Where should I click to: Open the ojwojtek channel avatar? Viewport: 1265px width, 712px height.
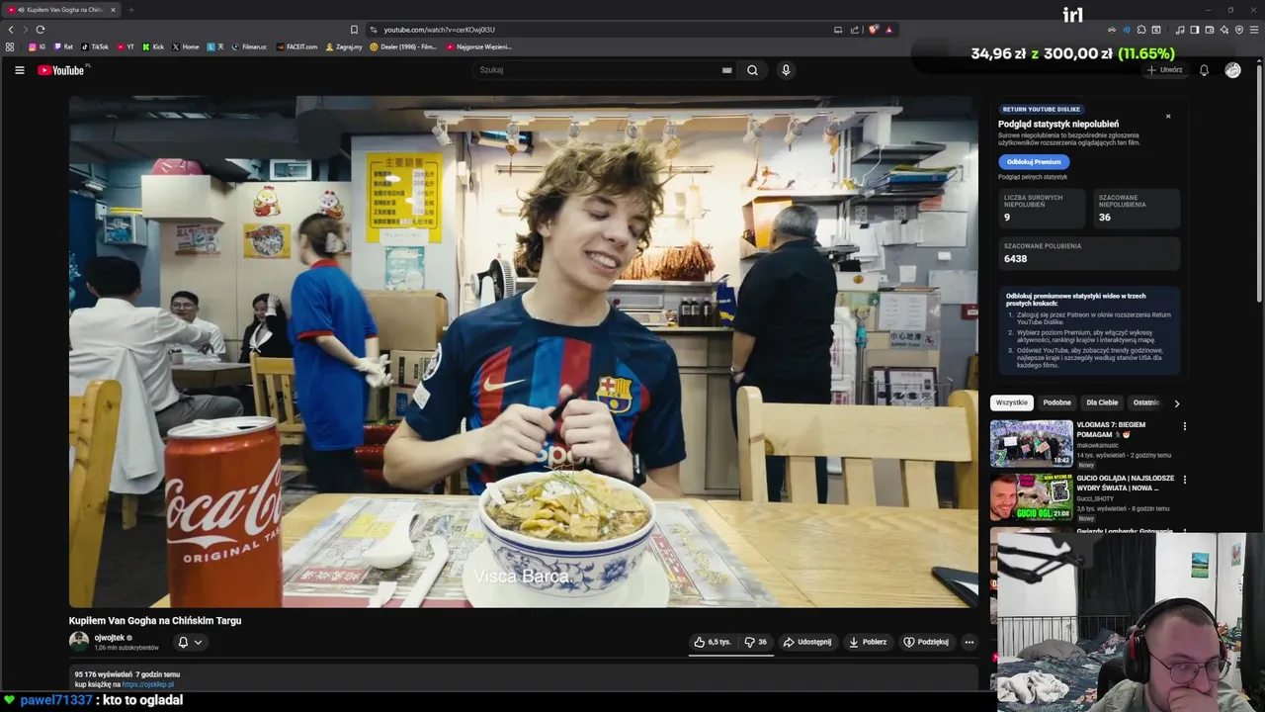click(79, 642)
